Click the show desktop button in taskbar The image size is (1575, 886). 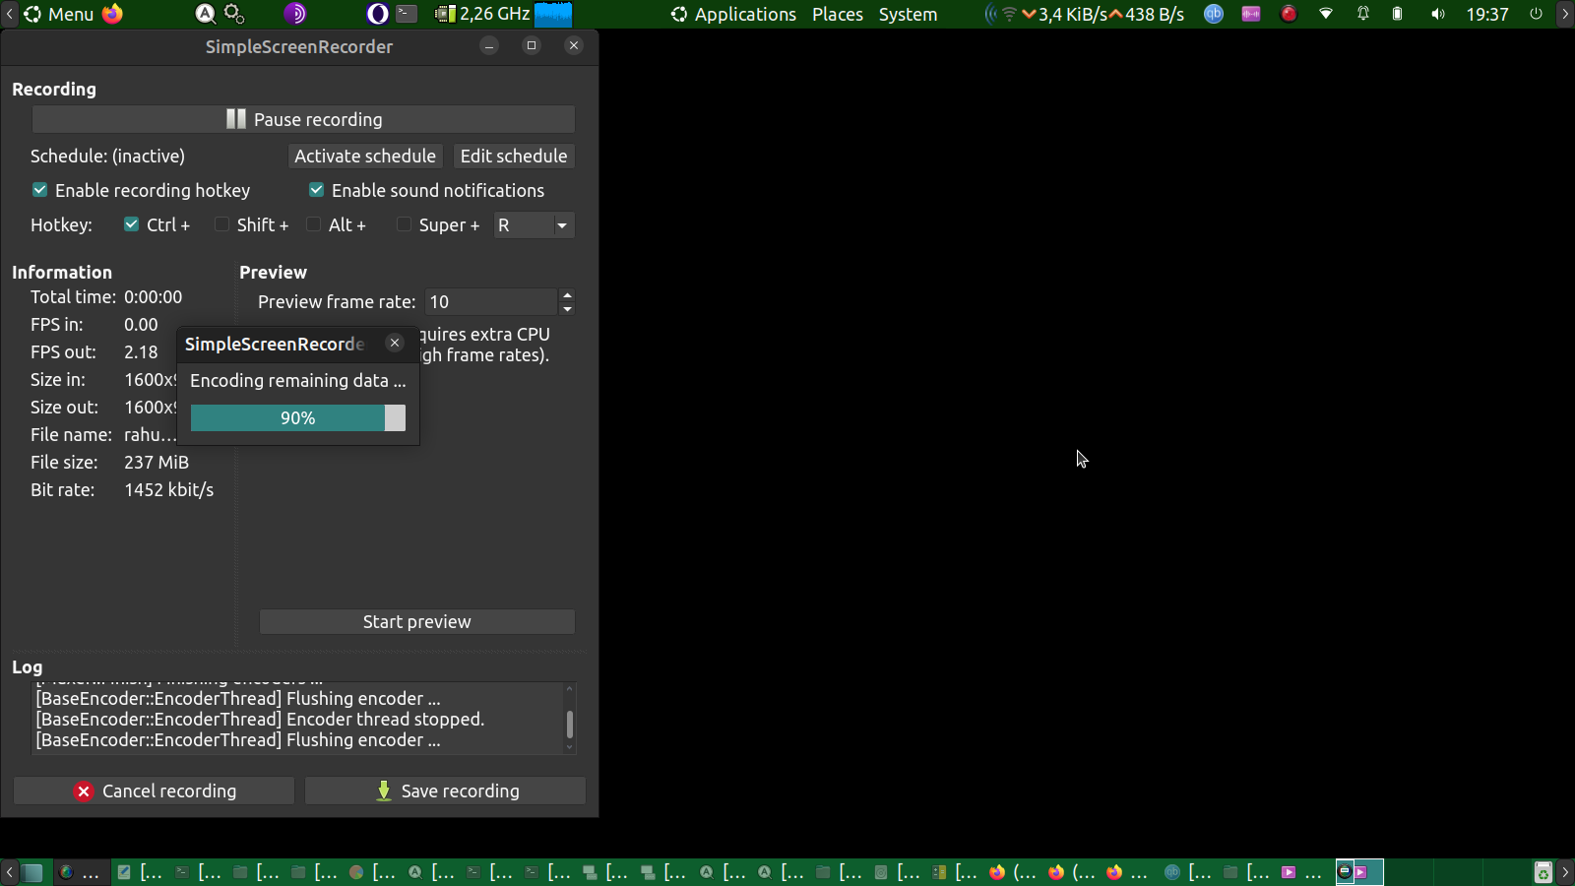pyautogui.click(x=32, y=872)
